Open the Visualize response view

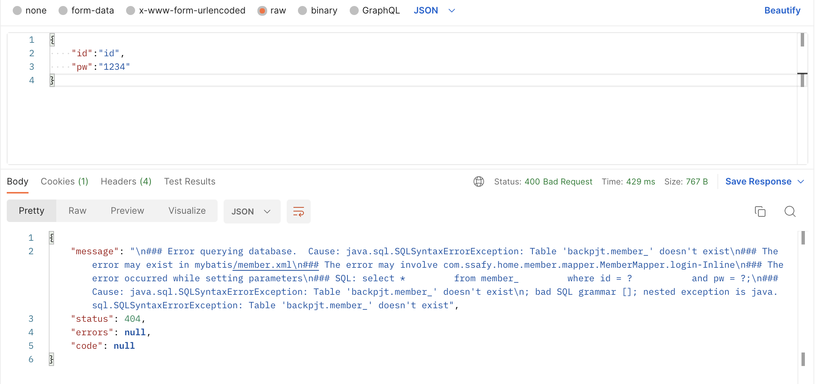187,211
